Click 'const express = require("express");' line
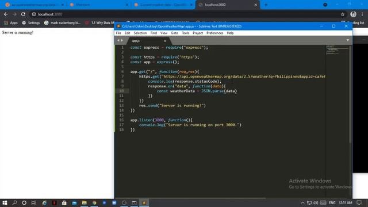This screenshot has width=368, height=207. (169, 47)
